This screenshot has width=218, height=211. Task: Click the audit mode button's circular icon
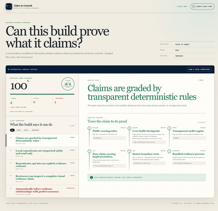[193, 6]
